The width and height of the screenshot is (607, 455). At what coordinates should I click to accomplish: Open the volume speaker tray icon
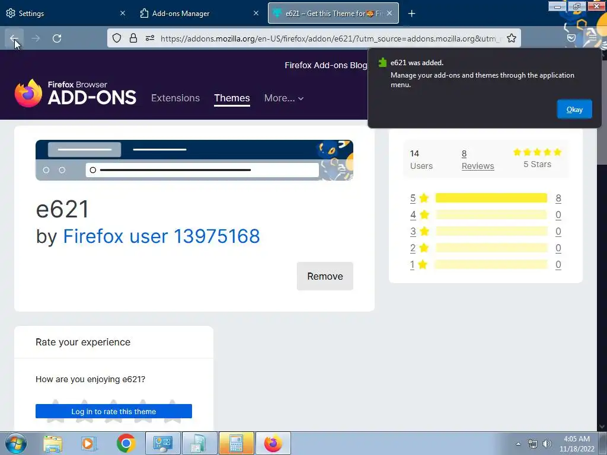[x=547, y=444]
